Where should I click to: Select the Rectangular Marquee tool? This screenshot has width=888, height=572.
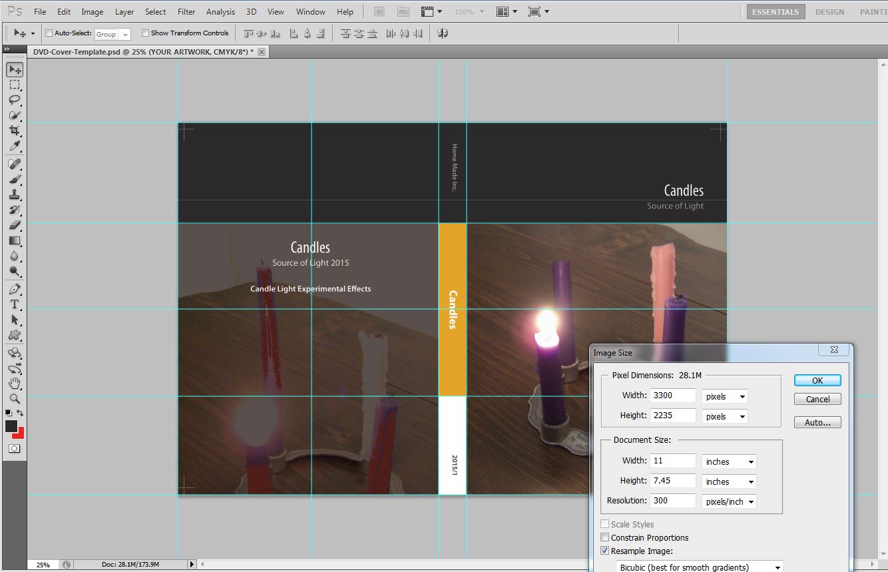coord(15,85)
